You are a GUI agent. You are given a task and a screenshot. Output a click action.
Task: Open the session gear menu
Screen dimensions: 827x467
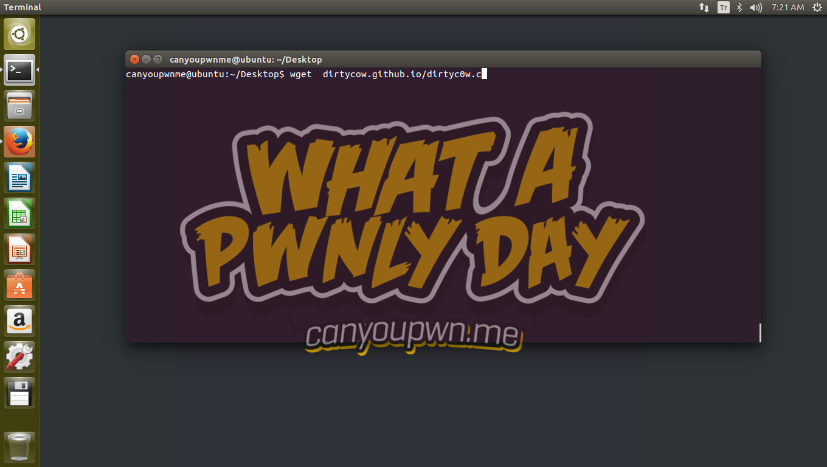coord(817,7)
